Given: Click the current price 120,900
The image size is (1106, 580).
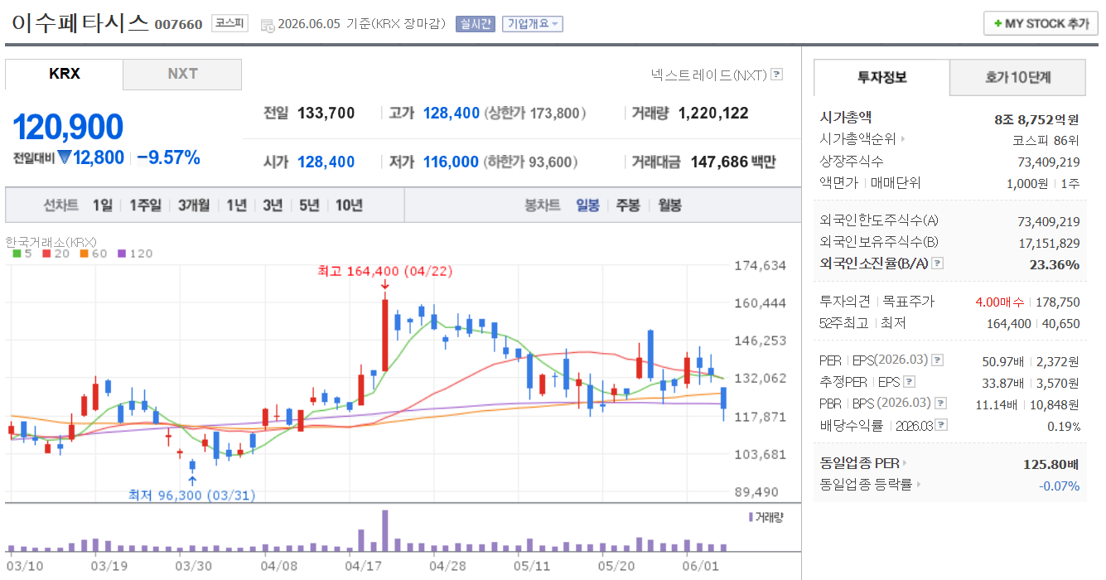Looking at the screenshot, I should coord(68,127).
